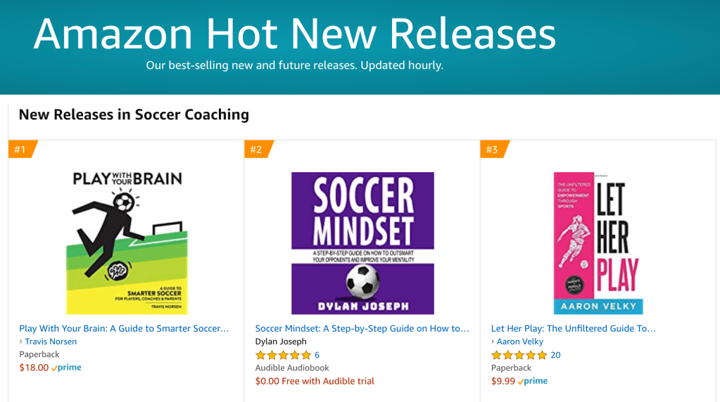Click the #2 rank badge
The height and width of the screenshot is (402, 720).
click(x=256, y=149)
